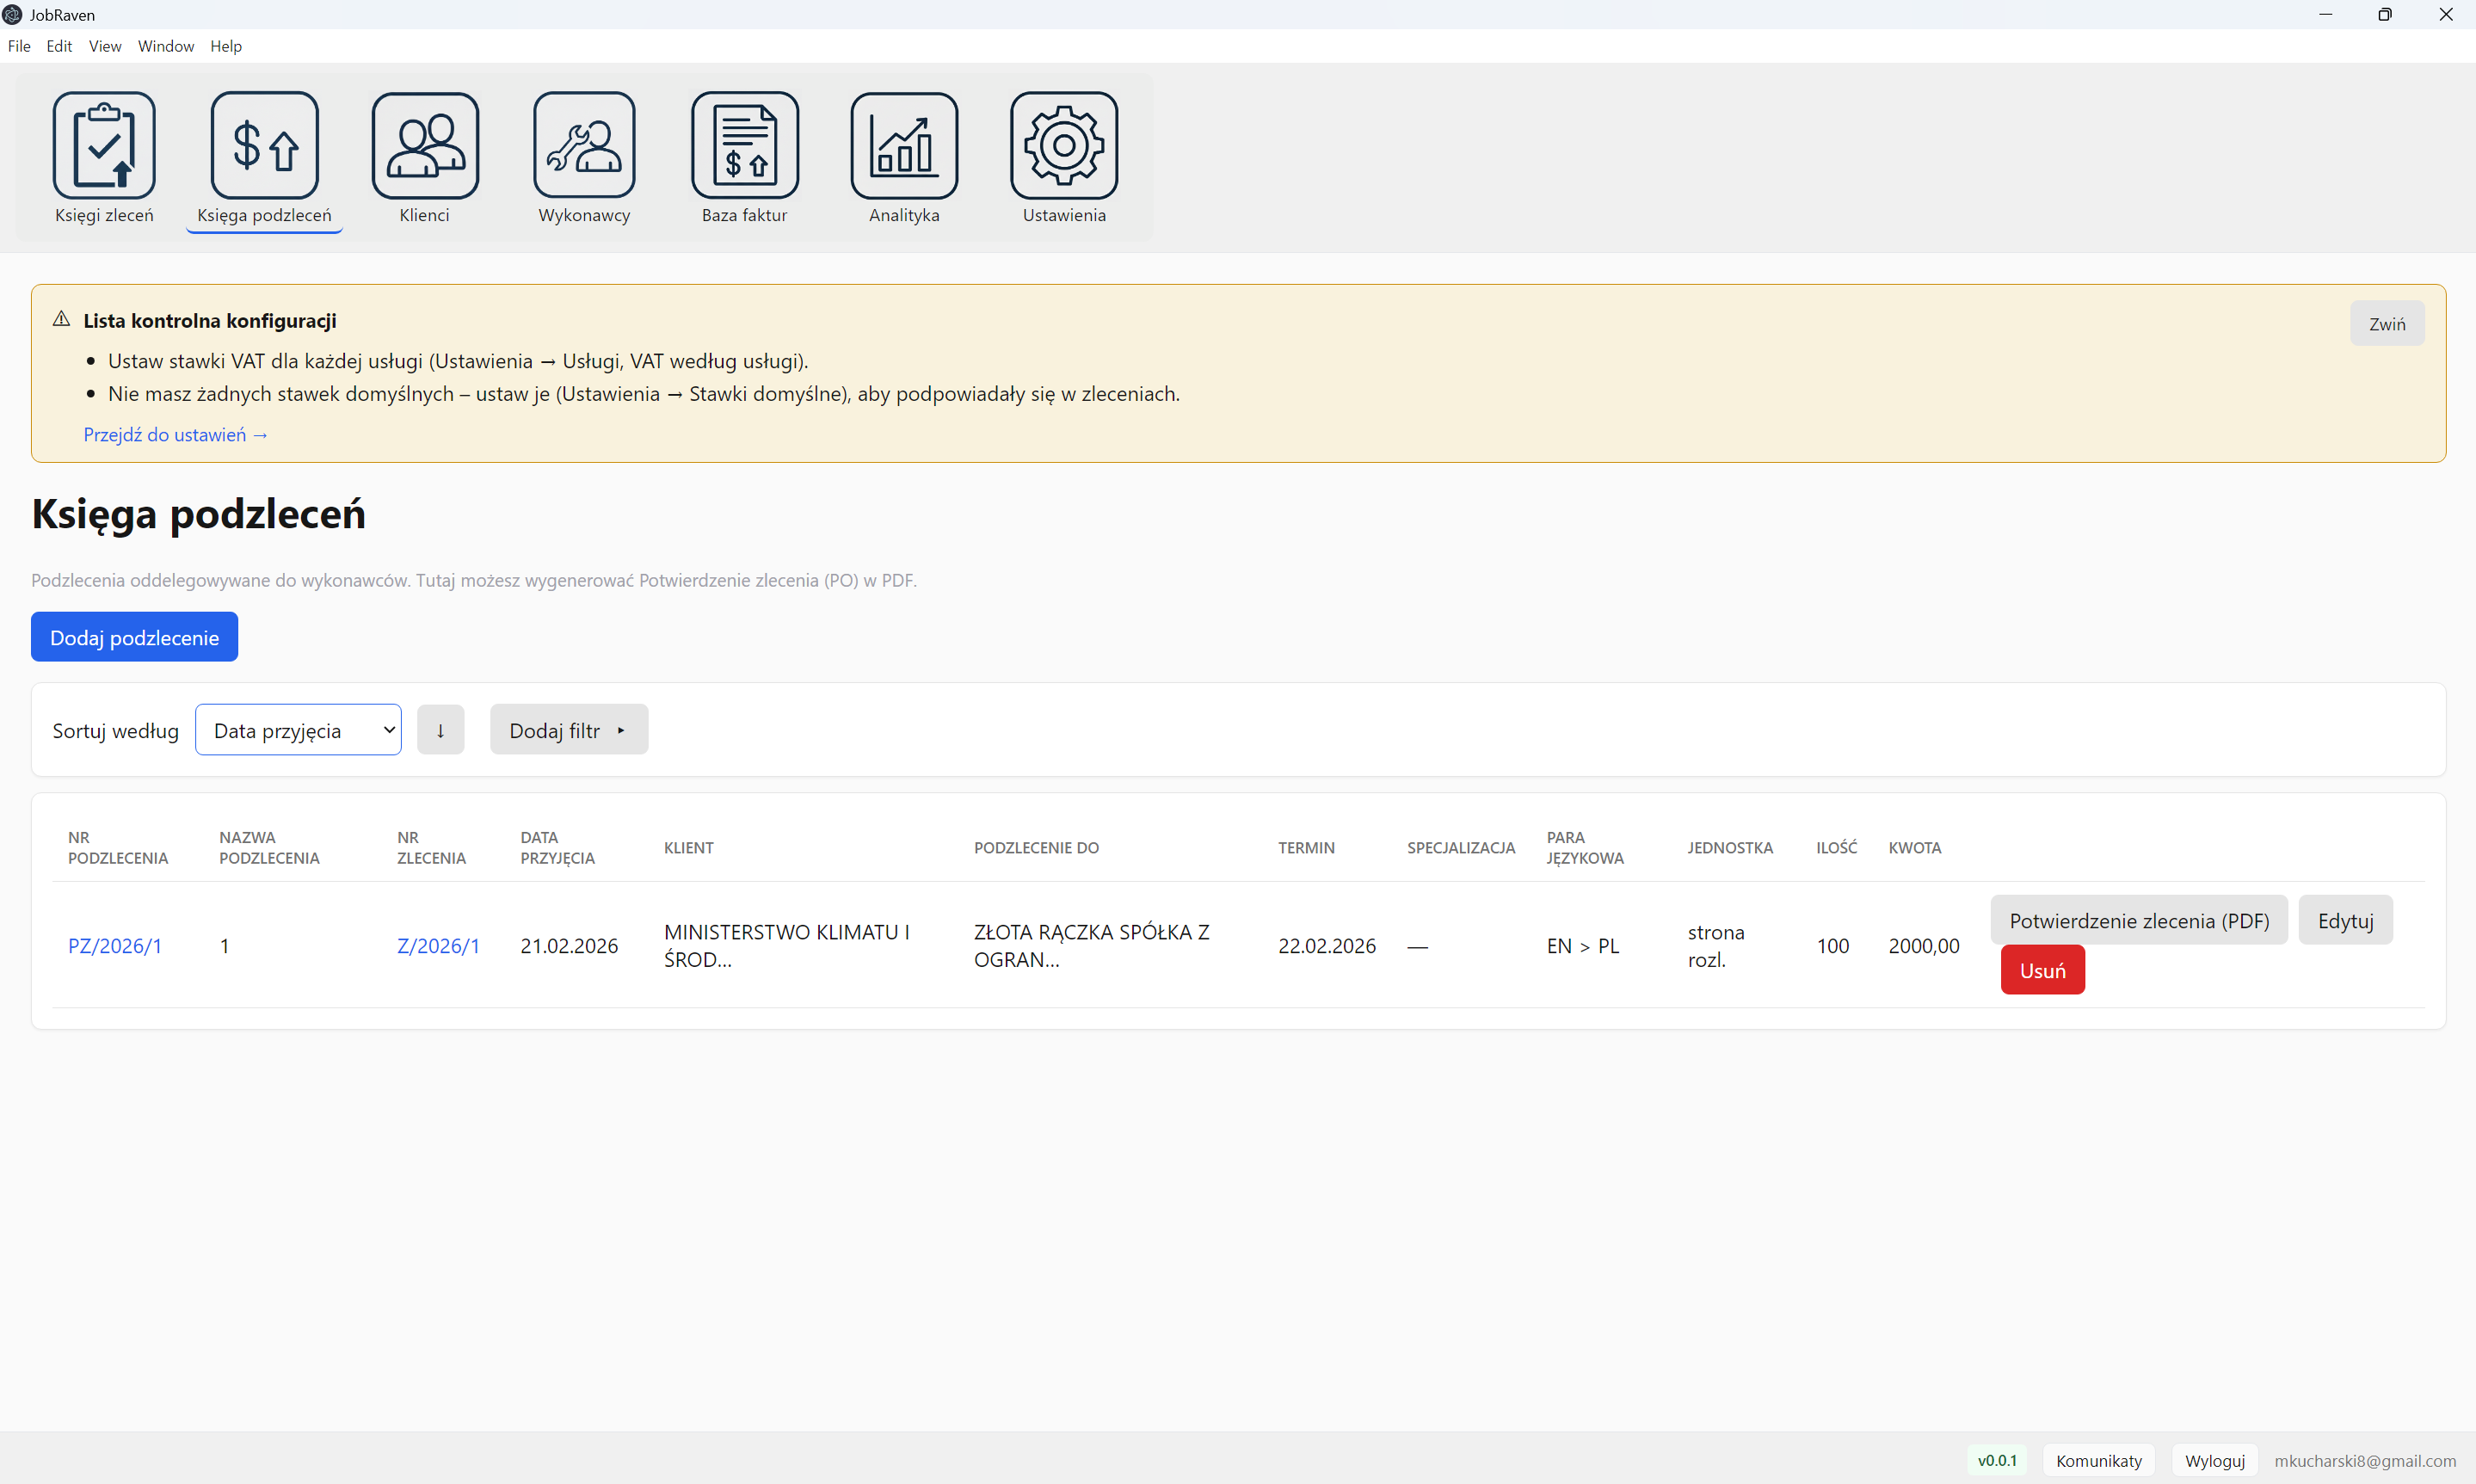
Task: Toggle sort direction arrow button
Action: coord(440,730)
